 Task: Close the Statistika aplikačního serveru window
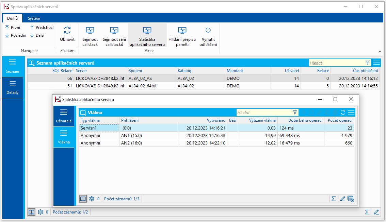click(x=351, y=99)
